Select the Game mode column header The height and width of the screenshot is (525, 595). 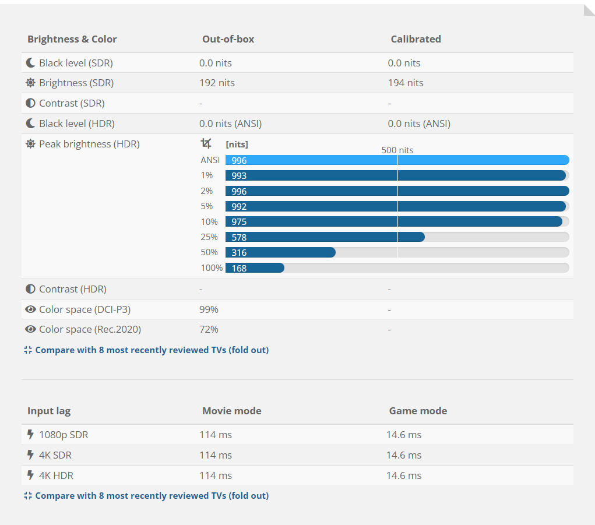pyautogui.click(x=418, y=411)
